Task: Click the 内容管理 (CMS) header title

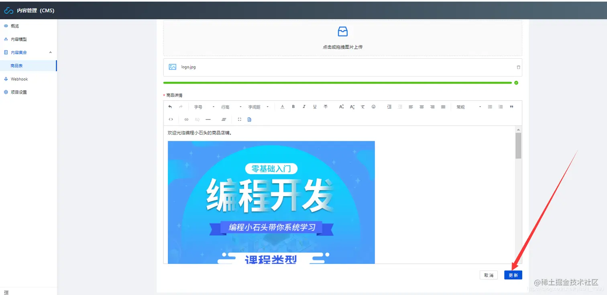Action: coord(36,10)
